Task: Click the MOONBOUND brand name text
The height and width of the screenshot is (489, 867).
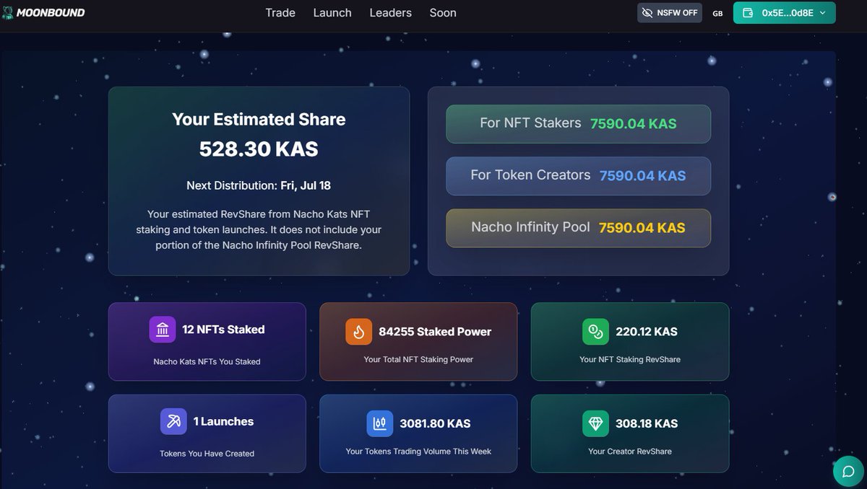Action: (x=51, y=13)
